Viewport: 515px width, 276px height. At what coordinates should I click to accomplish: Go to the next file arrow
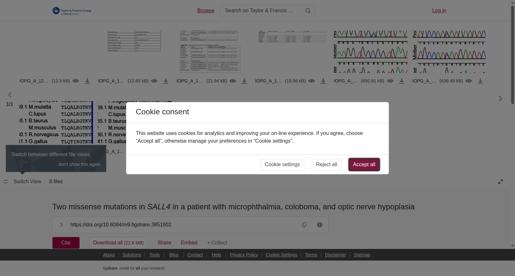[500, 99]
